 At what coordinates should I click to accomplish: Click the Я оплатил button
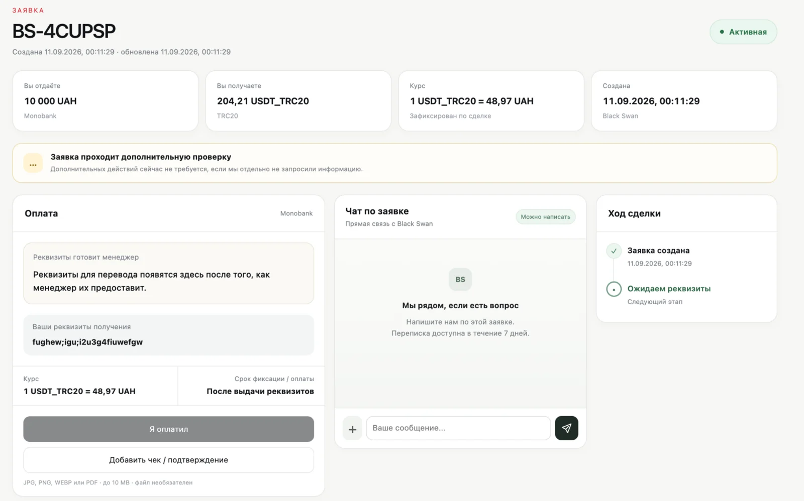point(169,429)
